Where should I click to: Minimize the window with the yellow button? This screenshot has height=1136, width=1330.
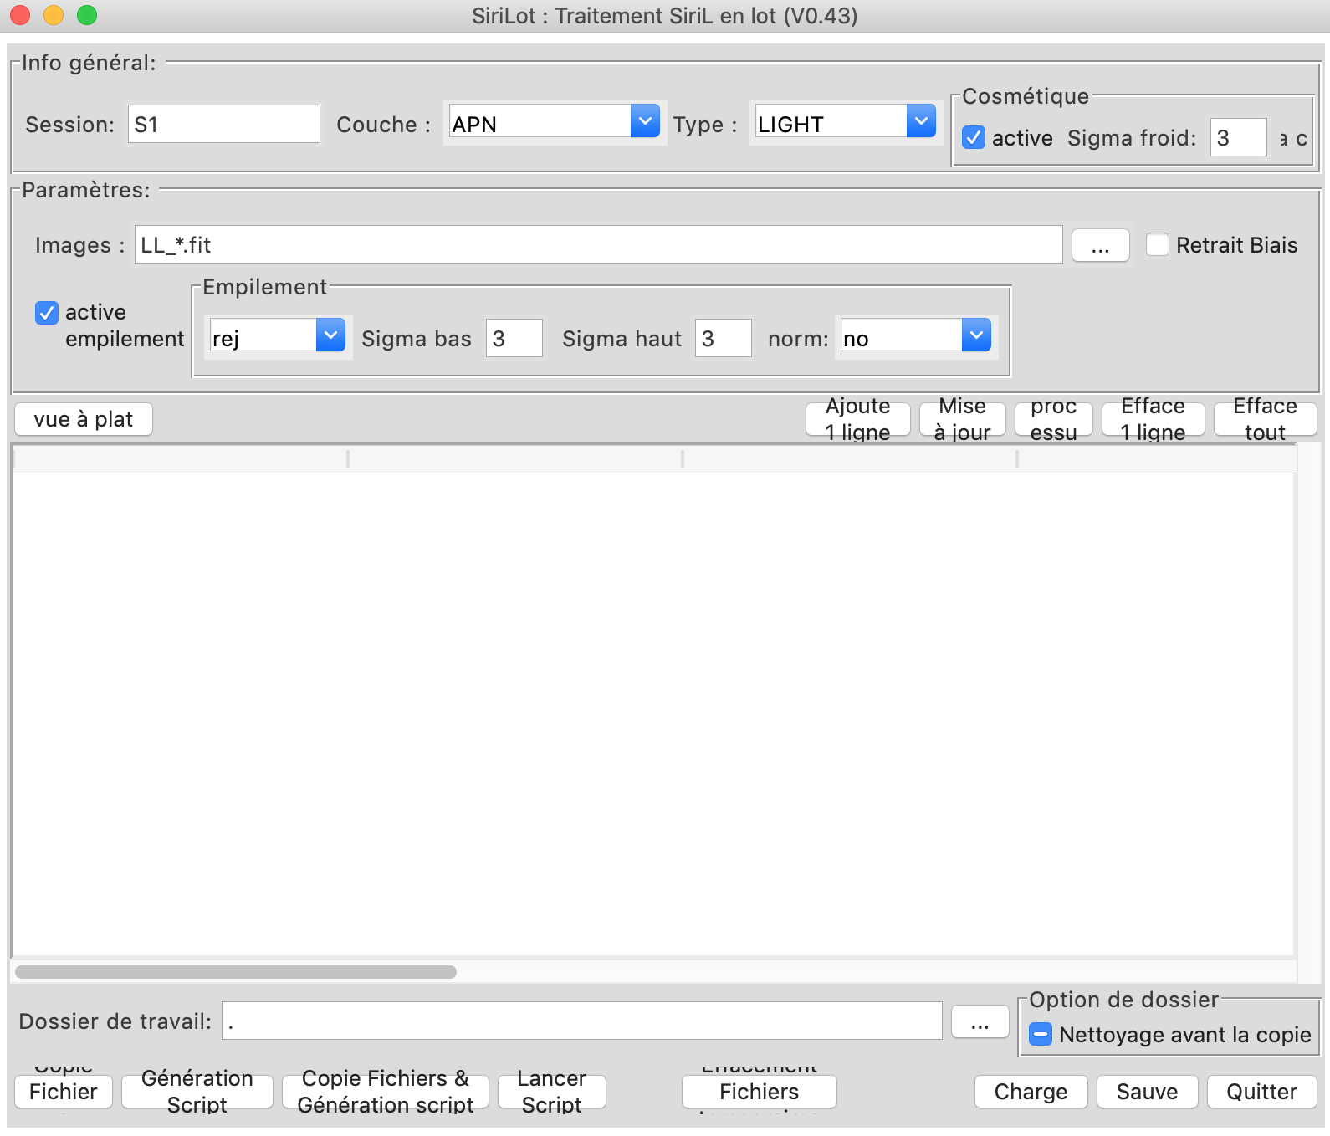(x=54, y=15)
